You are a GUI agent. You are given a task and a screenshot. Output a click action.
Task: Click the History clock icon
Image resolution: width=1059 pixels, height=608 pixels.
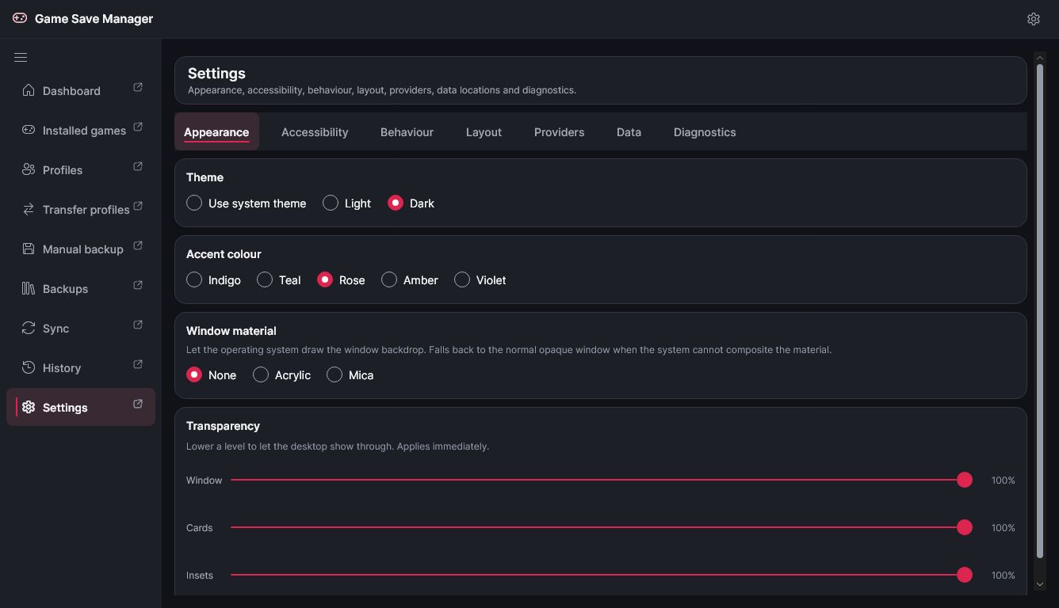click(x=29, y=367)
